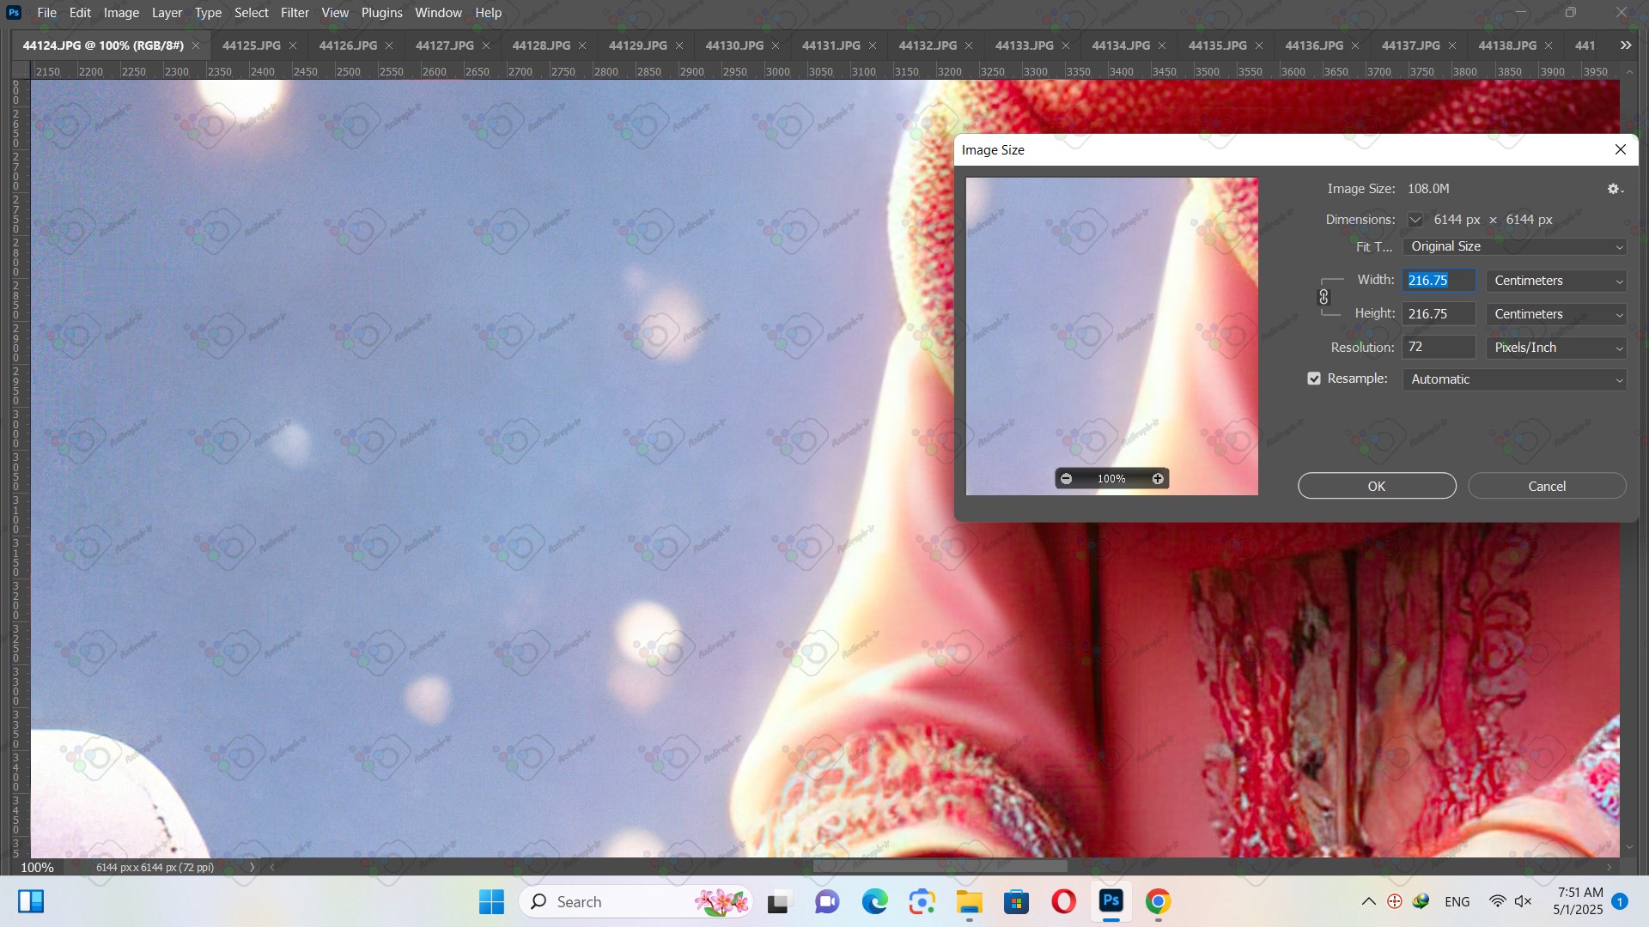Close the 44133.JPG document tab
The image size is (1649, 927).
point(1066,45)
